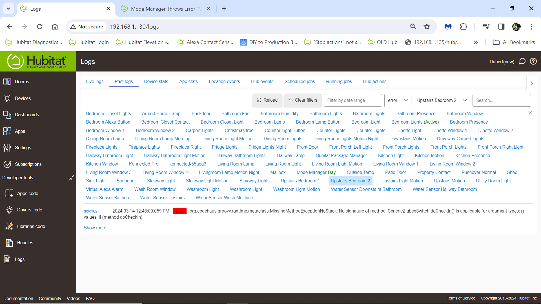Open the Location events tab

[224, 81]
